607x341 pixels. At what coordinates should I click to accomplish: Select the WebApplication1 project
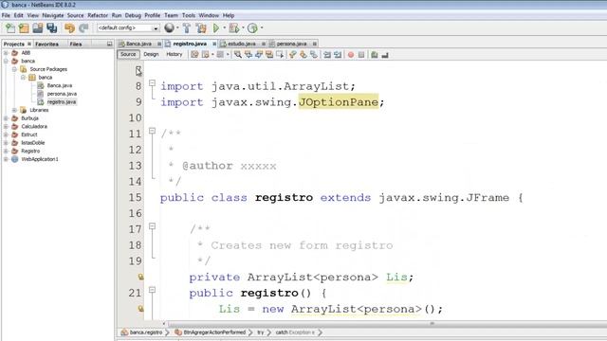[40, 159]
